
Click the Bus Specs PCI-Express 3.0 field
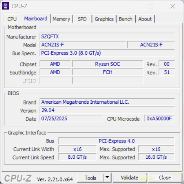107,53
